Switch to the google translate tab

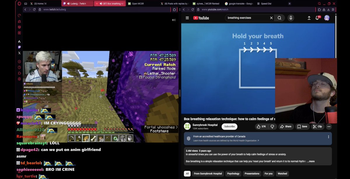click(239, 3)
